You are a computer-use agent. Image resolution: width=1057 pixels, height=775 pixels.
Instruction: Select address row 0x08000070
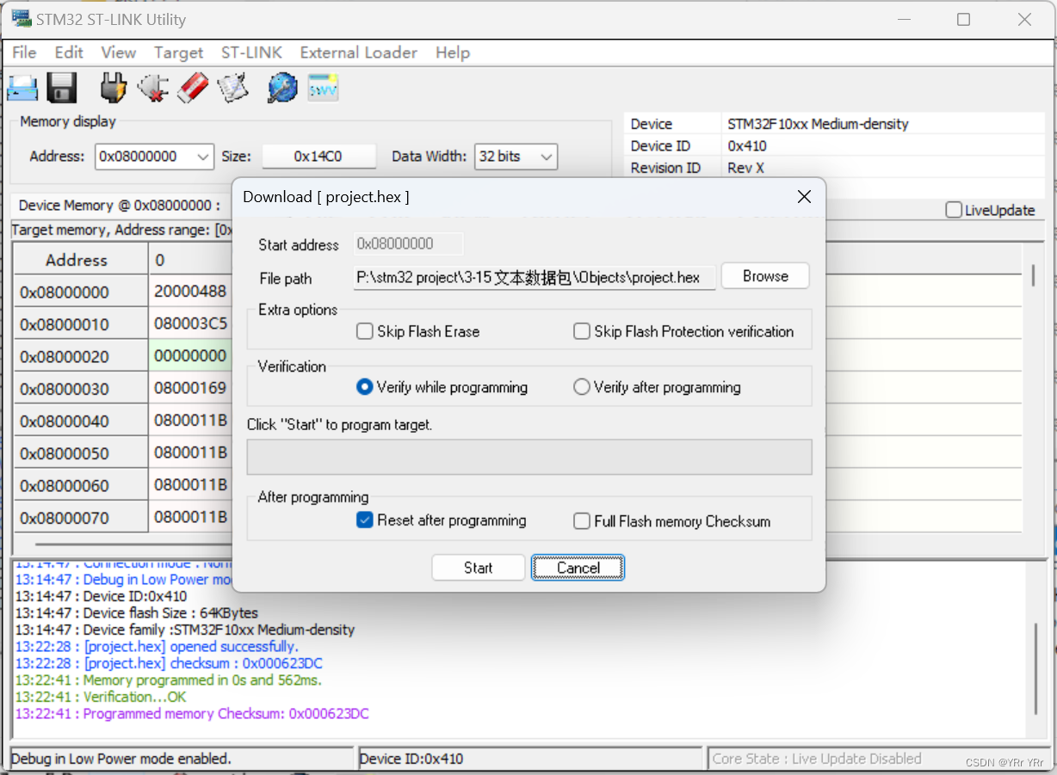coord(81,518)
